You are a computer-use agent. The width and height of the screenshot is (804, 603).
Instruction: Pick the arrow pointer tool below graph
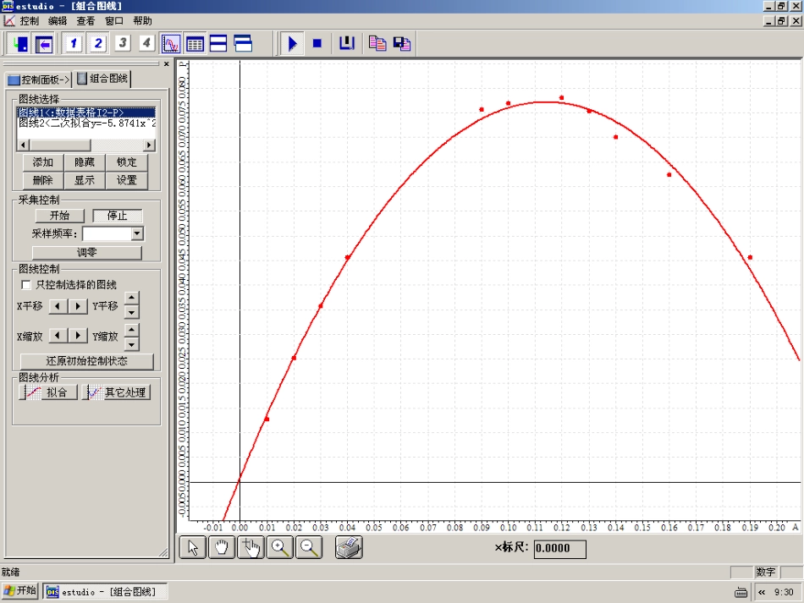pyautogui.click(x=193, y=548)
